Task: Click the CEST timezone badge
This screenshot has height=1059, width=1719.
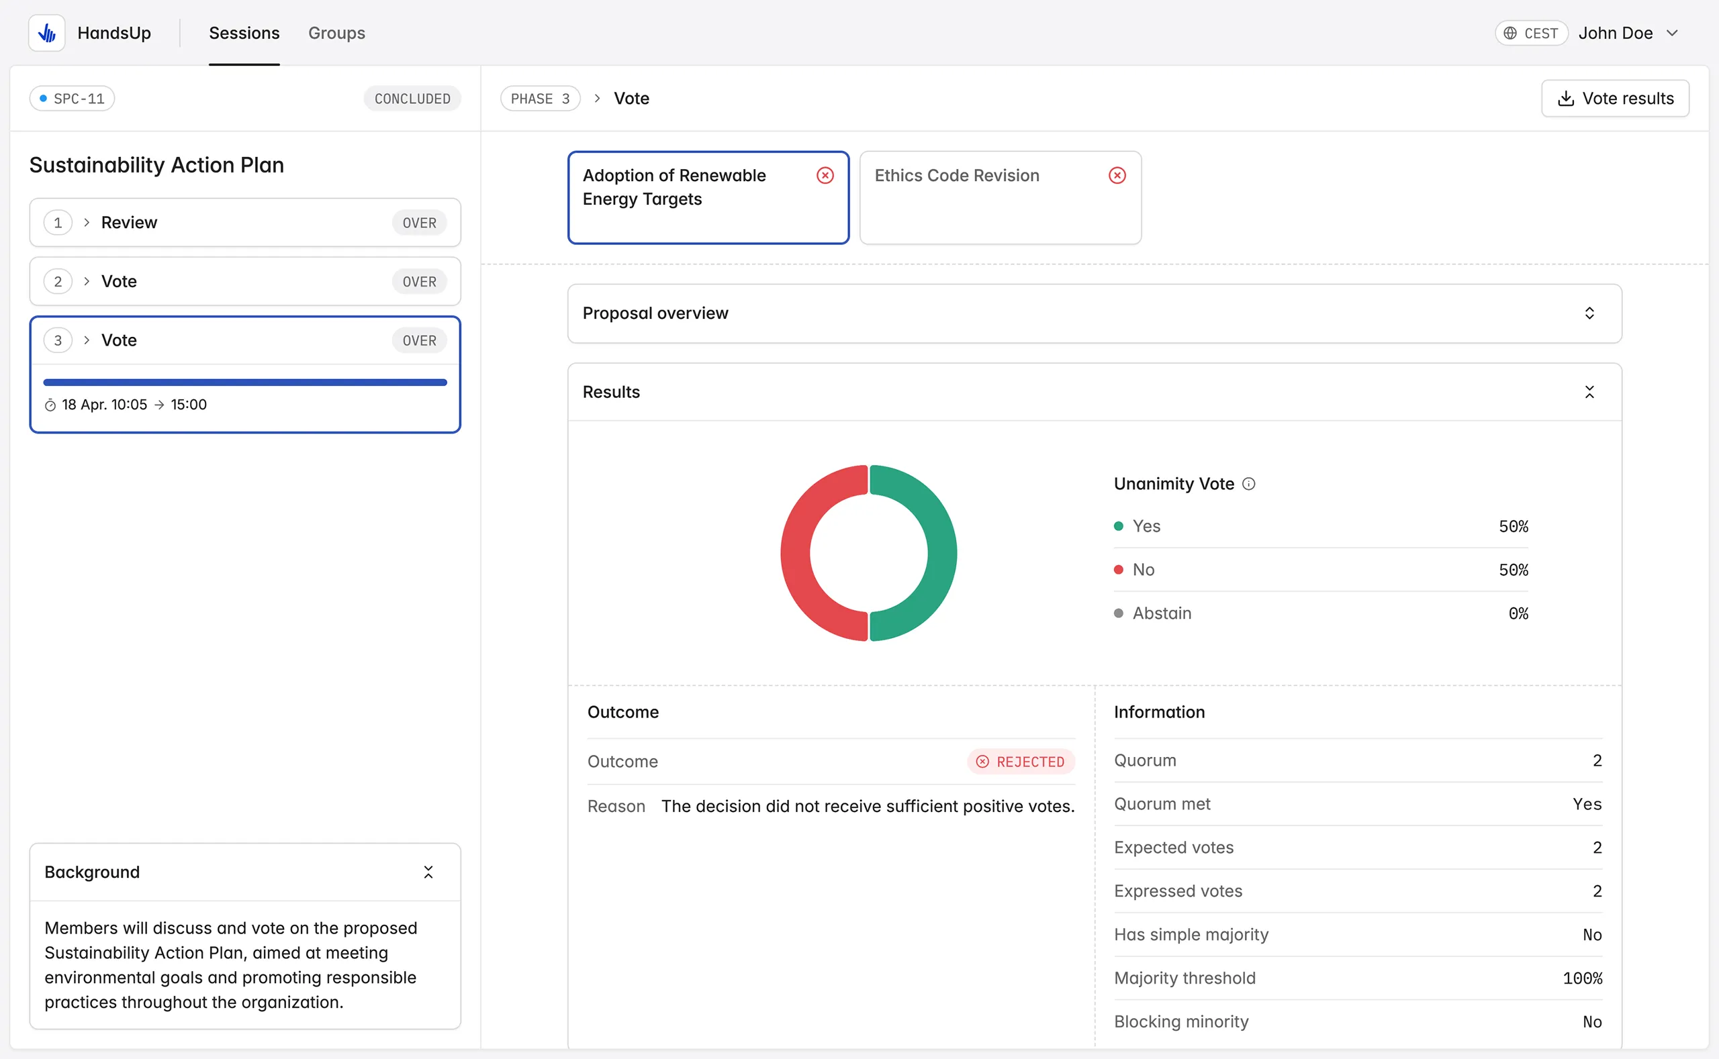Action: click(1531, 33)
